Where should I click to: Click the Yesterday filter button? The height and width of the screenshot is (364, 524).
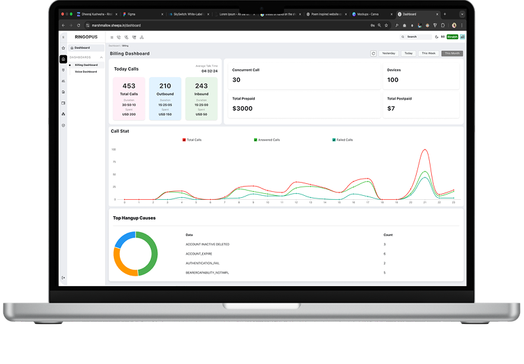pyautogui.click(x=388, y=53)
